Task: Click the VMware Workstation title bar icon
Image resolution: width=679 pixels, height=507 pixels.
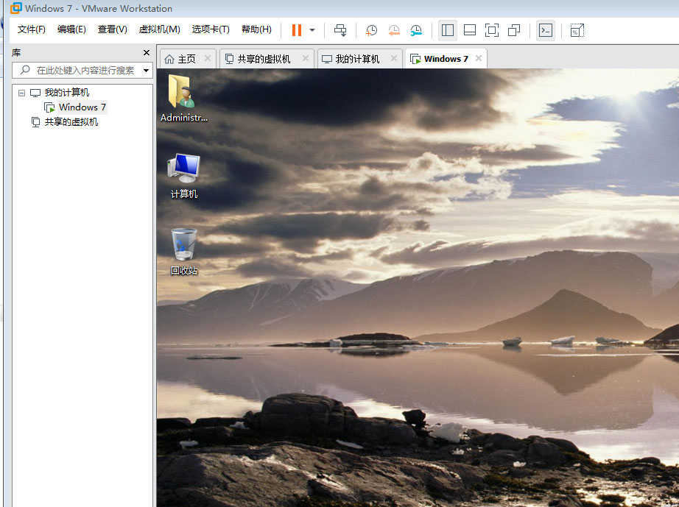Action: [x=16, y=8]
